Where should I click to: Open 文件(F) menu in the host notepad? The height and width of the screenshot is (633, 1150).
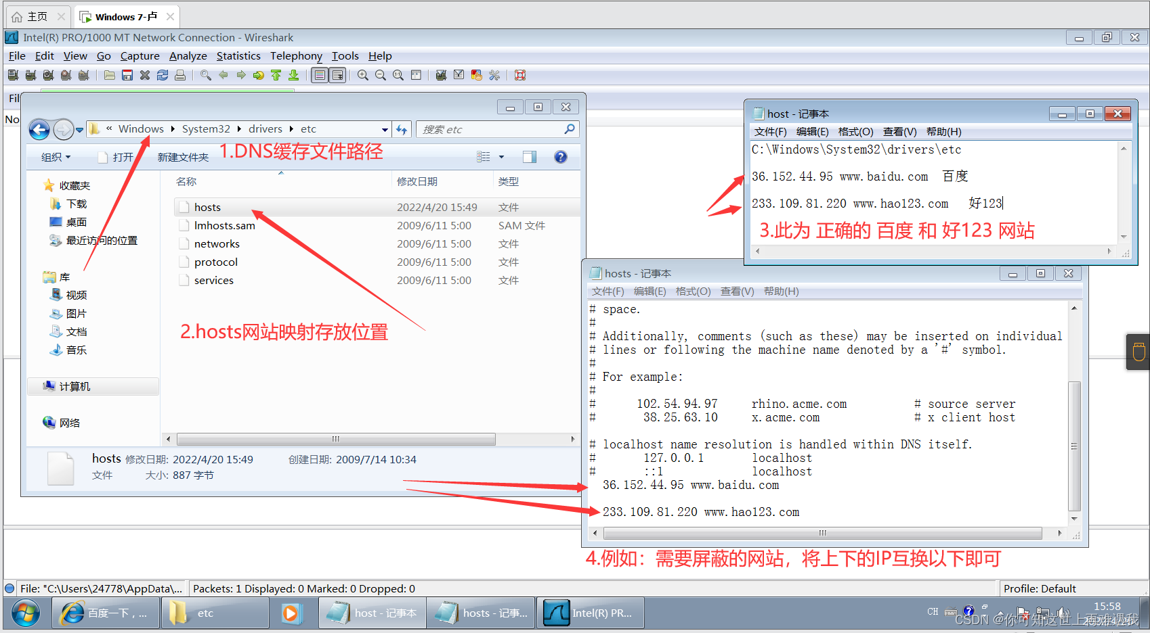coord(770,132)
